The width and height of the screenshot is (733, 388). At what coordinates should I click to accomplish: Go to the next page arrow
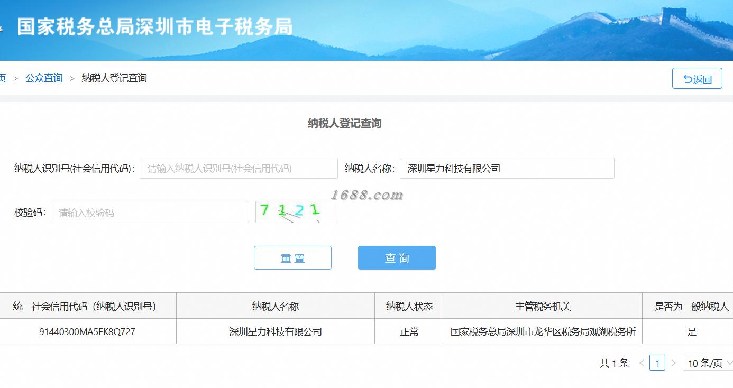[673, 363]
